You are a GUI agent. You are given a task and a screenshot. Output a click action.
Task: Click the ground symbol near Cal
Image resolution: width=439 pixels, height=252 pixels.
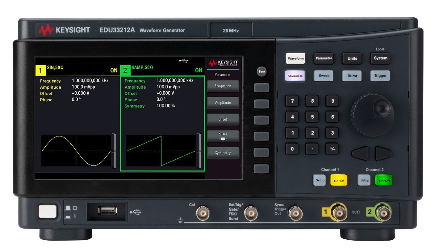(181, 221)
